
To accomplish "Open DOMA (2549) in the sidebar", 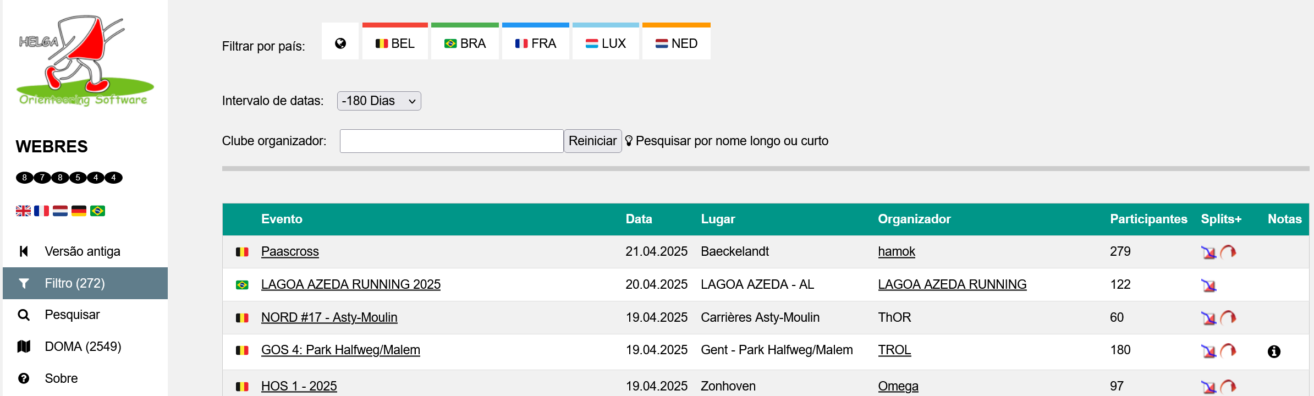I will 83,346.
